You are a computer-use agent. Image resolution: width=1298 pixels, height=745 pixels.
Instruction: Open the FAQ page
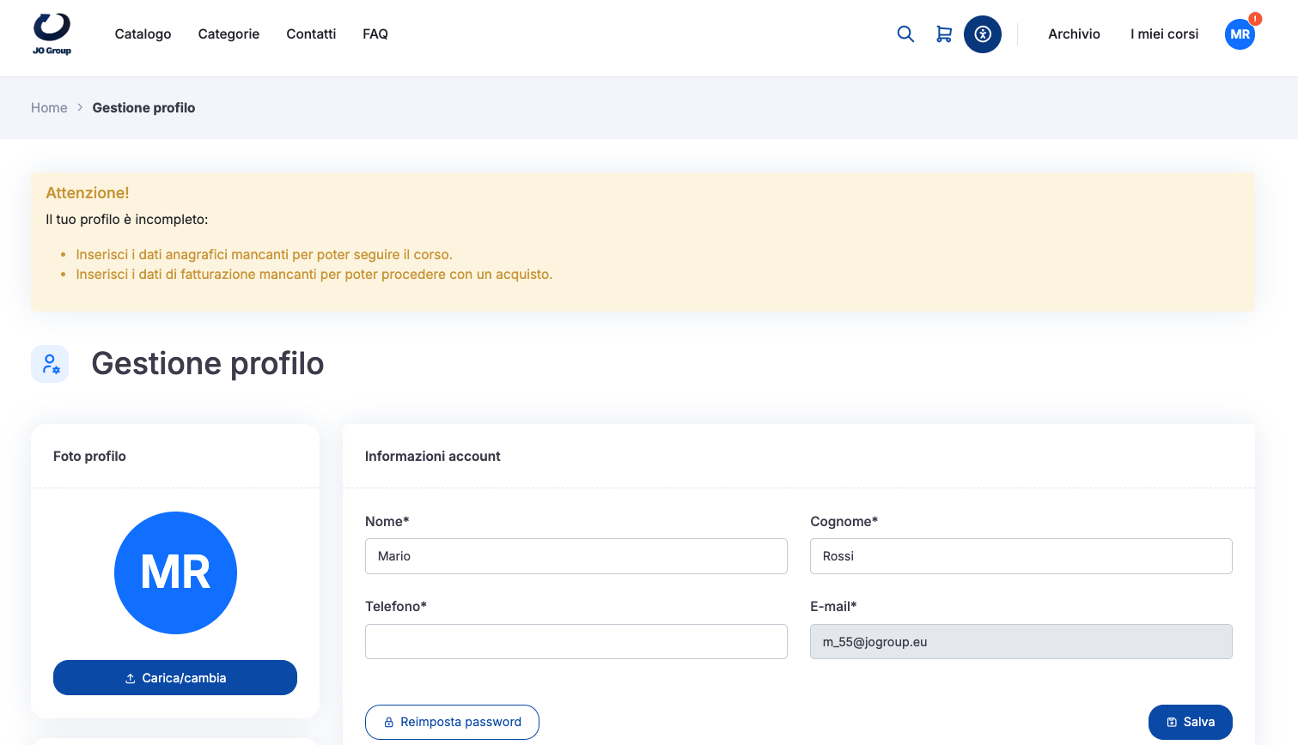(x=375, y=34)
